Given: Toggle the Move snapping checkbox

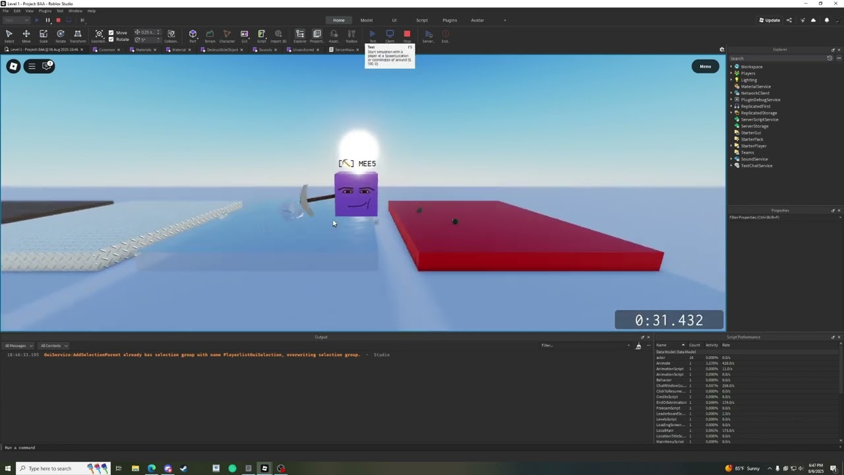Looking at the screenshot, I should point(111,32).
